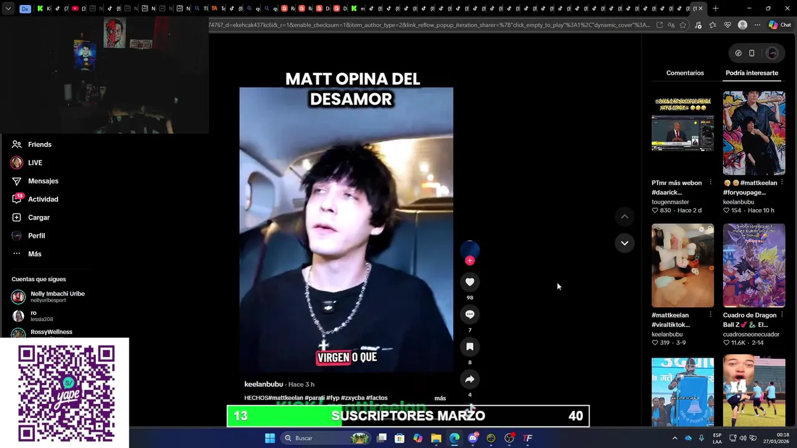Save the video with the bookmark icon
Screen dimensions: 797x448
coord(469,347)
